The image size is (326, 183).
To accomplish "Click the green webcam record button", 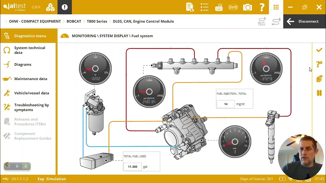I will (26, 166).
